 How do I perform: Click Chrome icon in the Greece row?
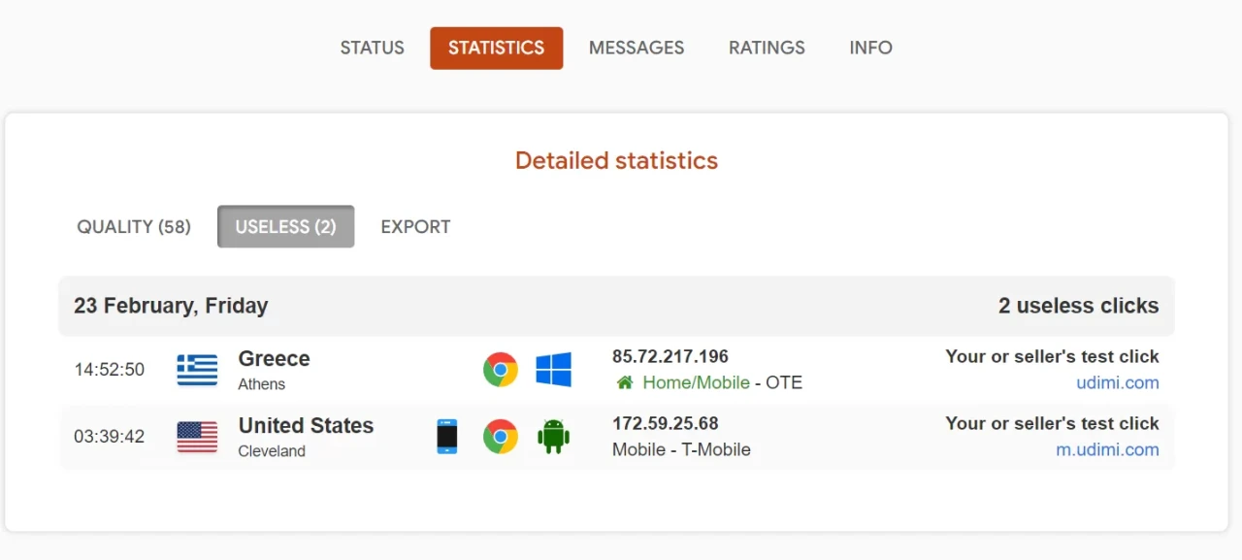[501, 370]
